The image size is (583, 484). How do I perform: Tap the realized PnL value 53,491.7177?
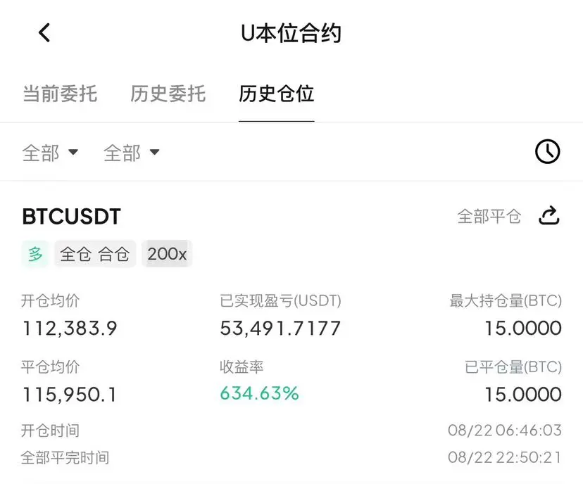280,329
